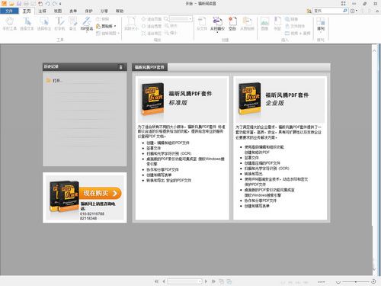Open the zoom percentage combo box
Image resolution: width=381 pixels, height=286 pixels.
pyautogui.click(x=181, y=19)
